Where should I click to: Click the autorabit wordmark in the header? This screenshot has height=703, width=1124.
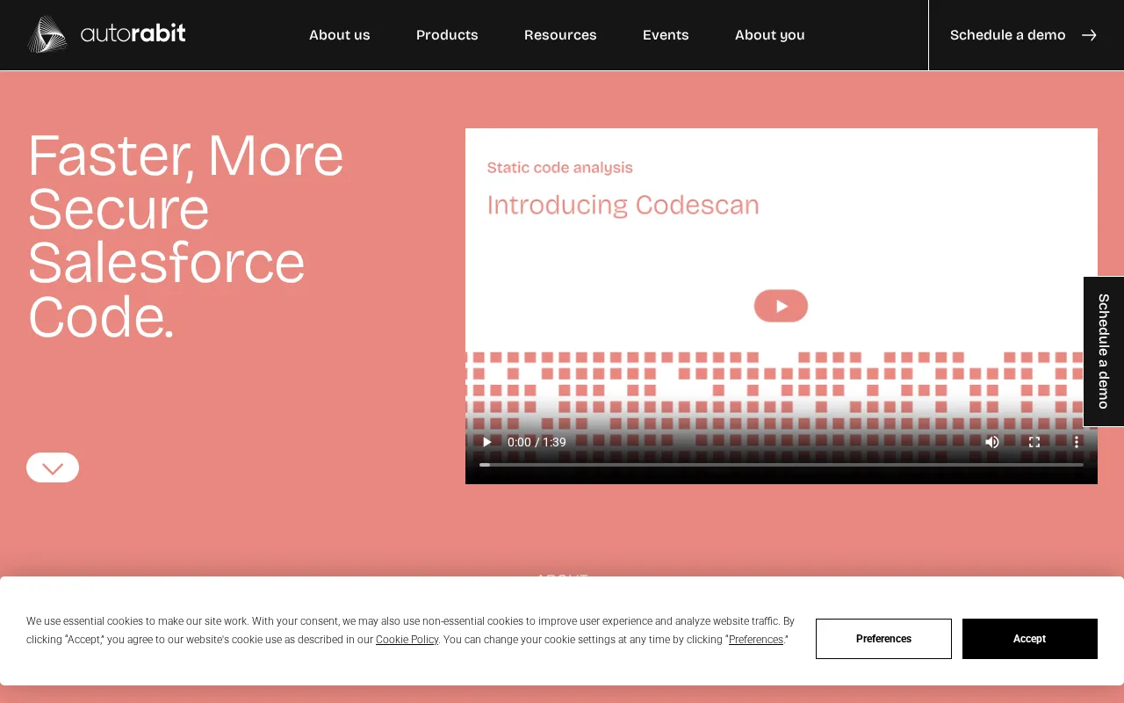point(133,33)
